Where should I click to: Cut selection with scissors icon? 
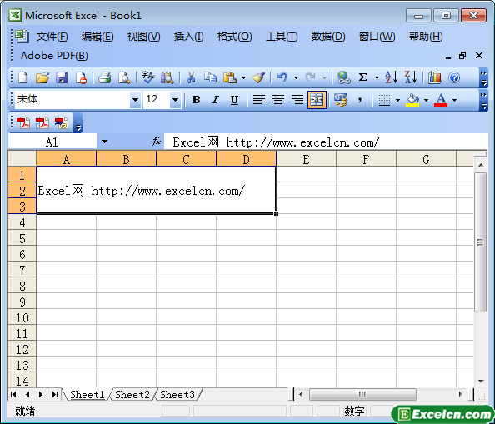coord(191,77)
